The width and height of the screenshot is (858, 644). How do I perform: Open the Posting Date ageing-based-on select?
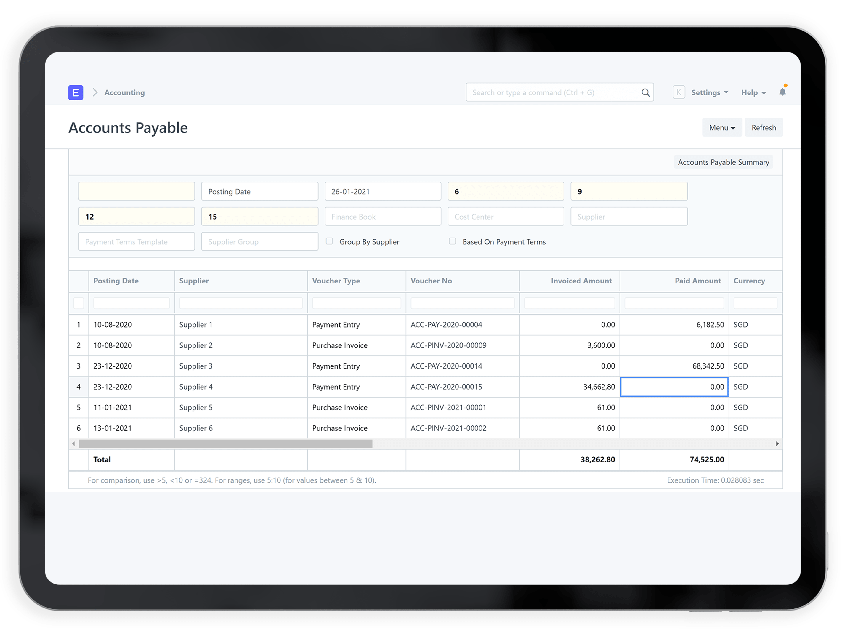point(259,191)
